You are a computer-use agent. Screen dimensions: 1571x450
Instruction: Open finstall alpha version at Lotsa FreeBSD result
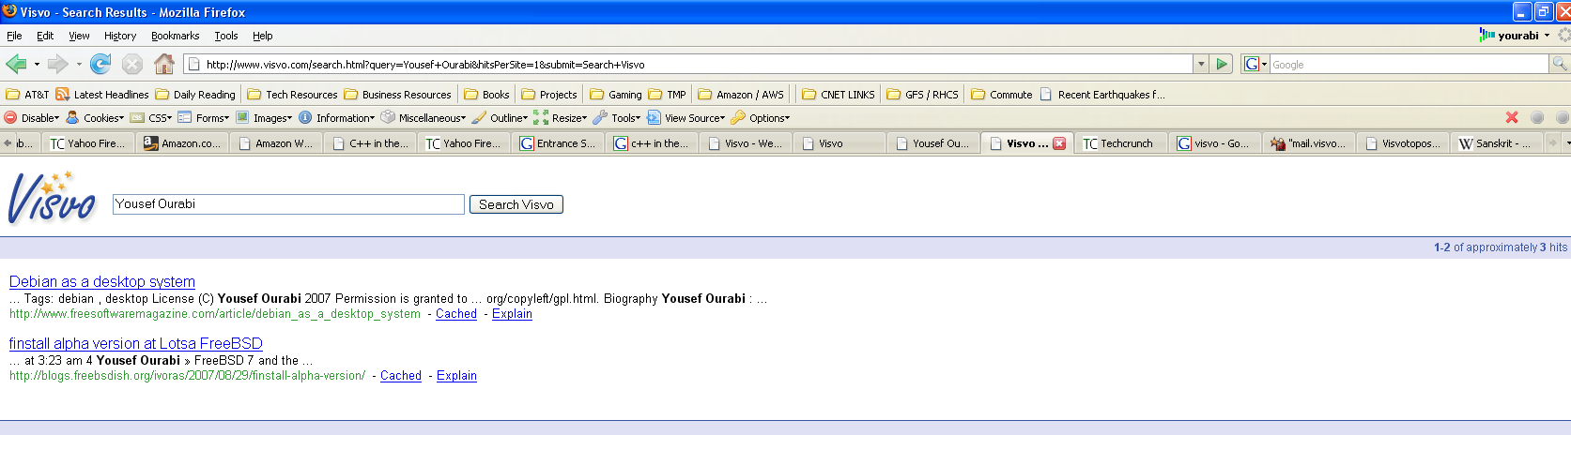(136, 343)
